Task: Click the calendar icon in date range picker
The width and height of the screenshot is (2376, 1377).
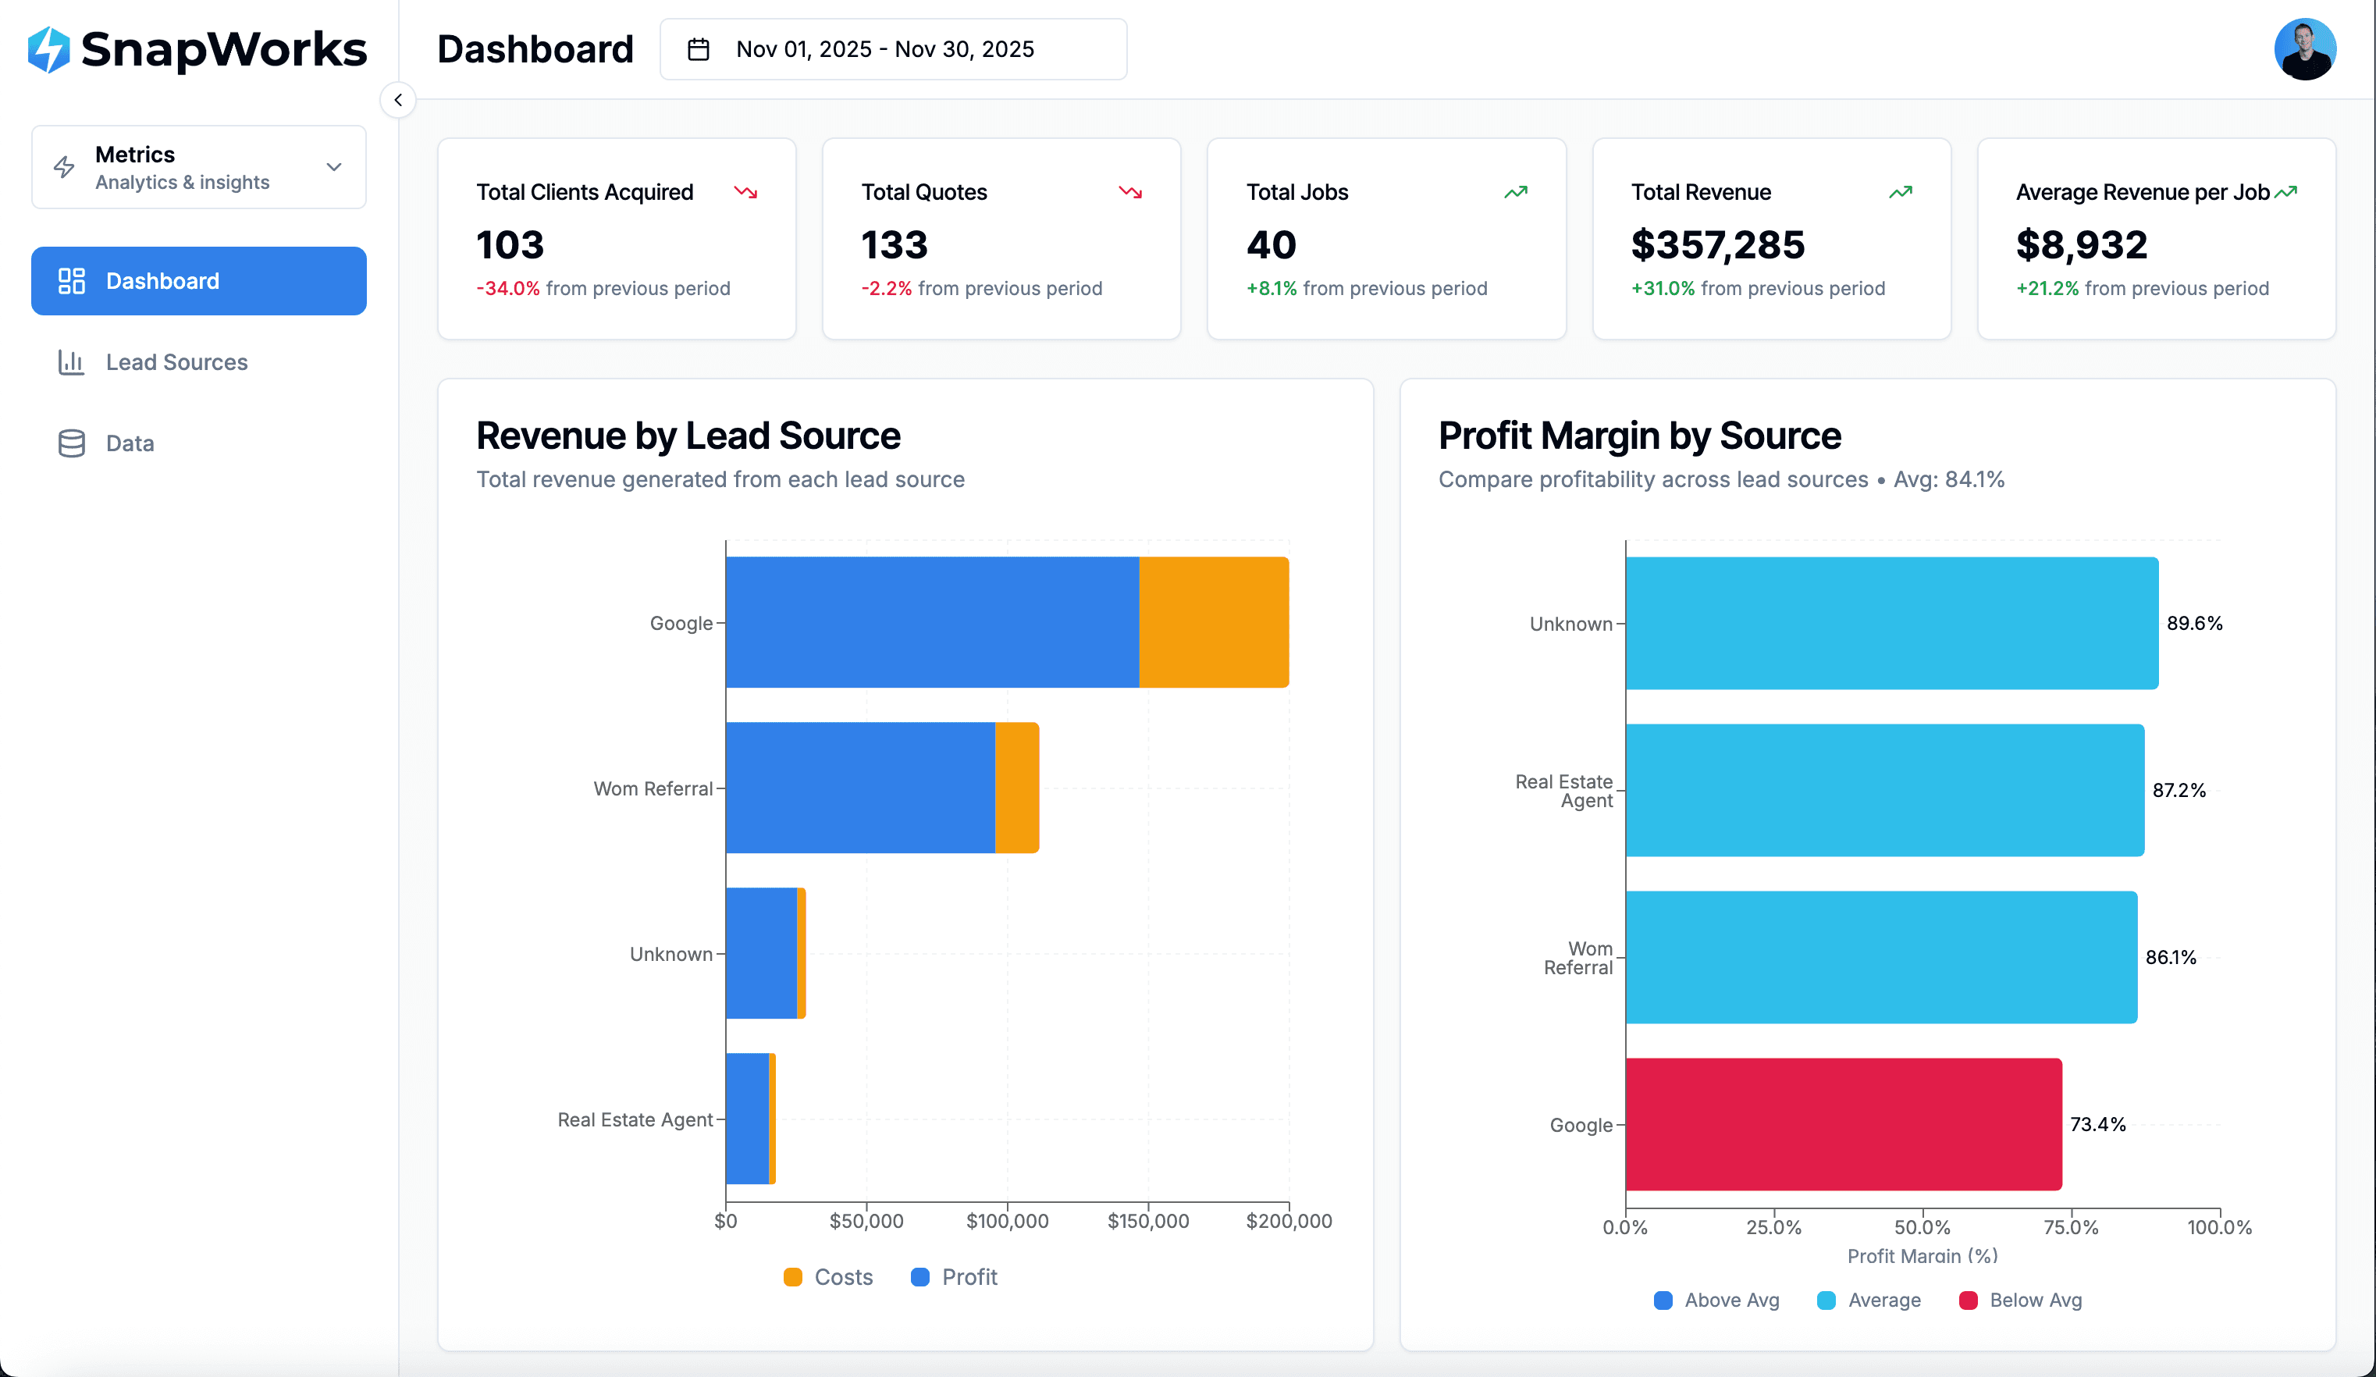Action: point(699,49)
